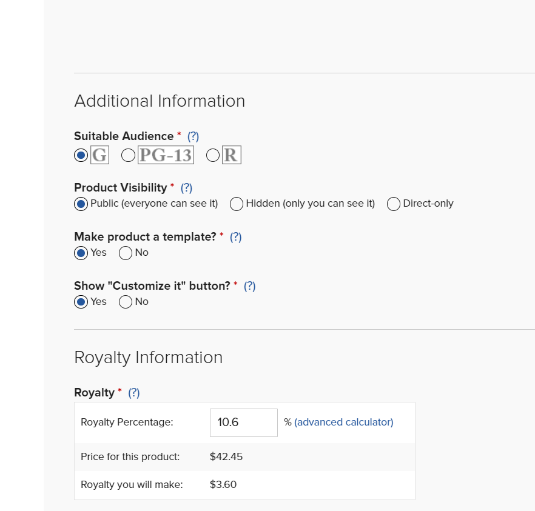The height and width of the screenshot is (511, 535).
Task: Select the R audience rating option
Action: click(x=213, y=155)
